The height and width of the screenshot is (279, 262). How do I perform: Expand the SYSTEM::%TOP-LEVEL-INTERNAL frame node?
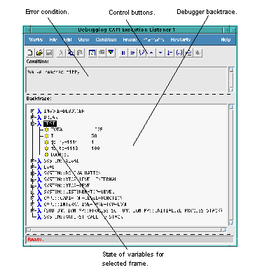(32, 179)
